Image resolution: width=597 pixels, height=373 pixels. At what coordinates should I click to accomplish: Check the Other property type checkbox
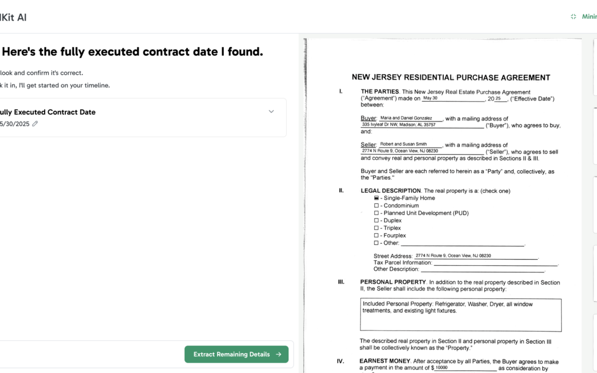pyautogui.click(x=376, y=243)
